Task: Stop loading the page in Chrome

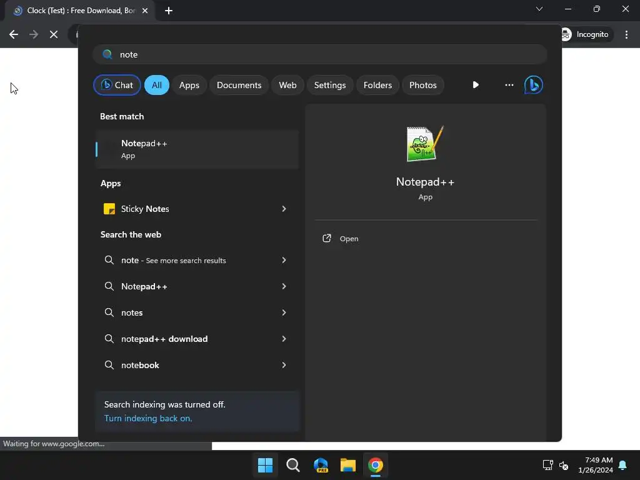Action: [54, 34]
